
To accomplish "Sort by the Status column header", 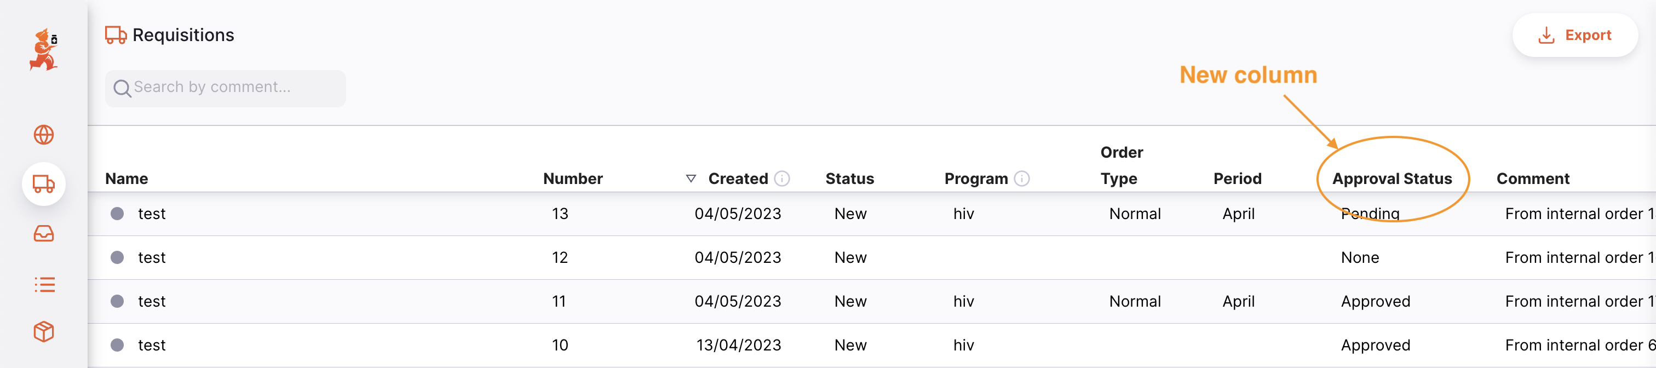I will 849,179.
